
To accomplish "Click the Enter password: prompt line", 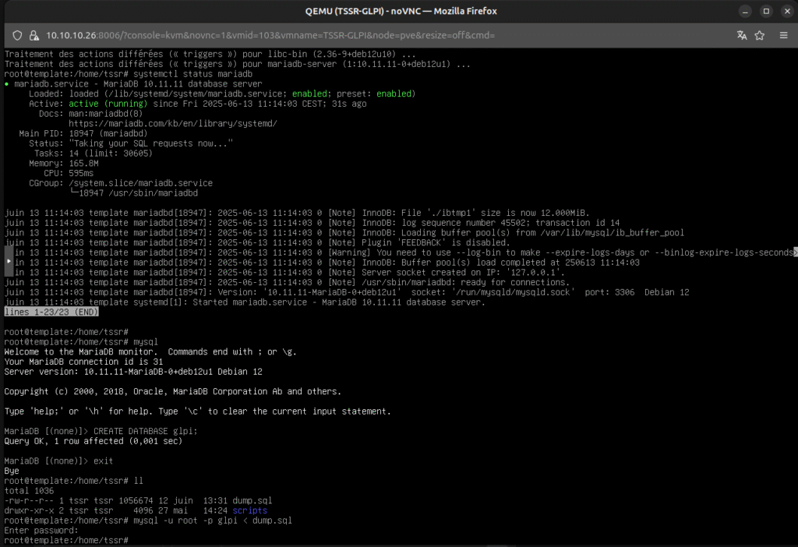I will pyautogui.click(x=41, y=530).
